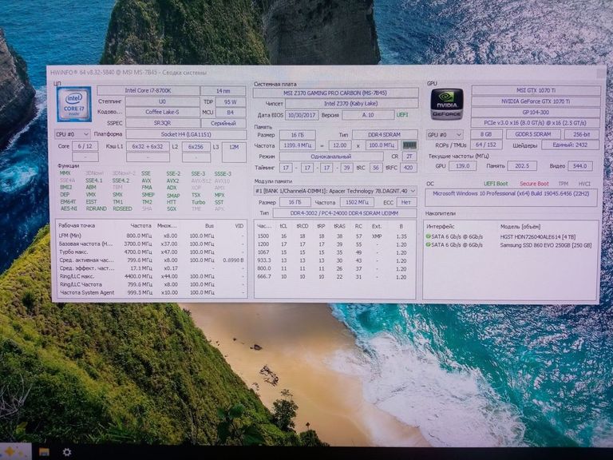Select the XMP timing row at 1500
Viewport: 613px width, 460px height.
pos(334,236)
